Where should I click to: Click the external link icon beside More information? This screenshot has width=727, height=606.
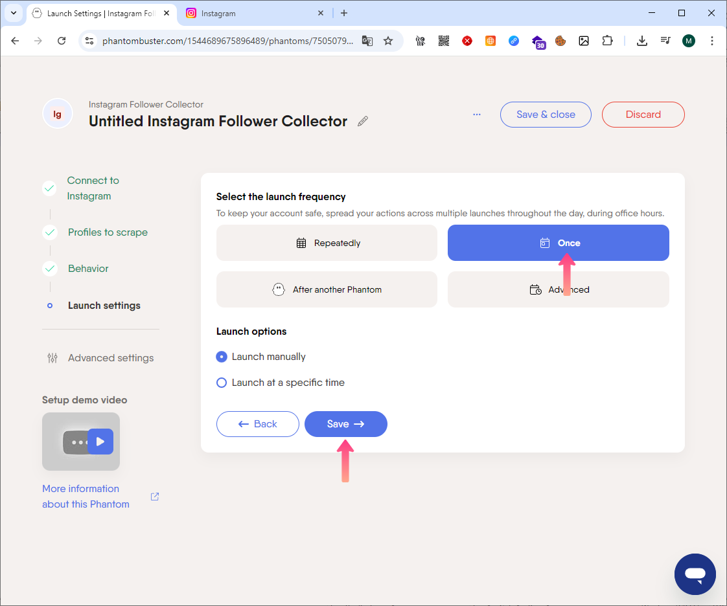[x=155, y=497]
